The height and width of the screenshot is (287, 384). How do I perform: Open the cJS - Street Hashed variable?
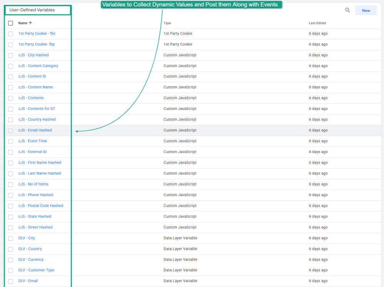click(x=35, y=227)
